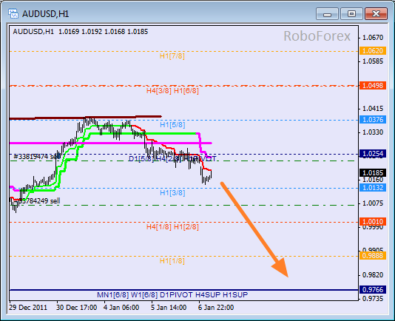395x321 pixels.
Task: Click the #33819474 sell order label
Action: pyautogui.click(x=37, y=157)
